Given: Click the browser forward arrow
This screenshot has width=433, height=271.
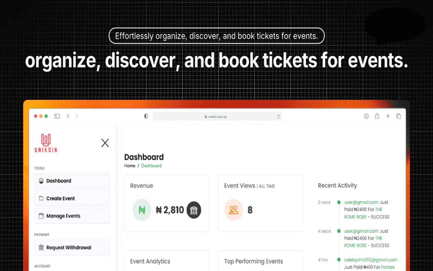Looking at the screenshot, I should click(x=76, y=116).
